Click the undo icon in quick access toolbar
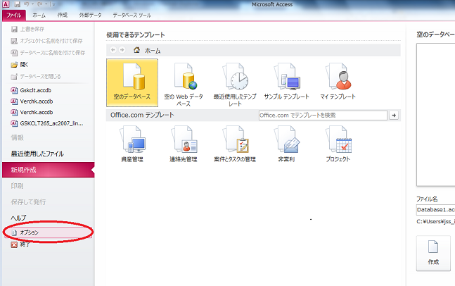Screen dimensions: 455x286 pos(27,4)
